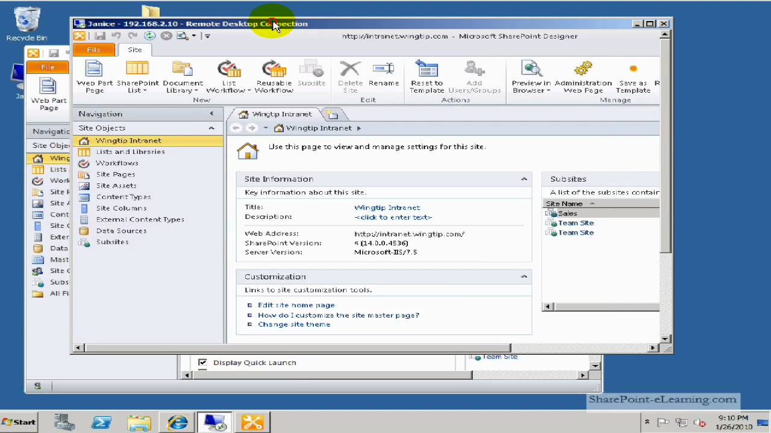Launch Internet Explorer from the taskbar
The height and width of the screenshot is (433, 771).
click(177, 422)
